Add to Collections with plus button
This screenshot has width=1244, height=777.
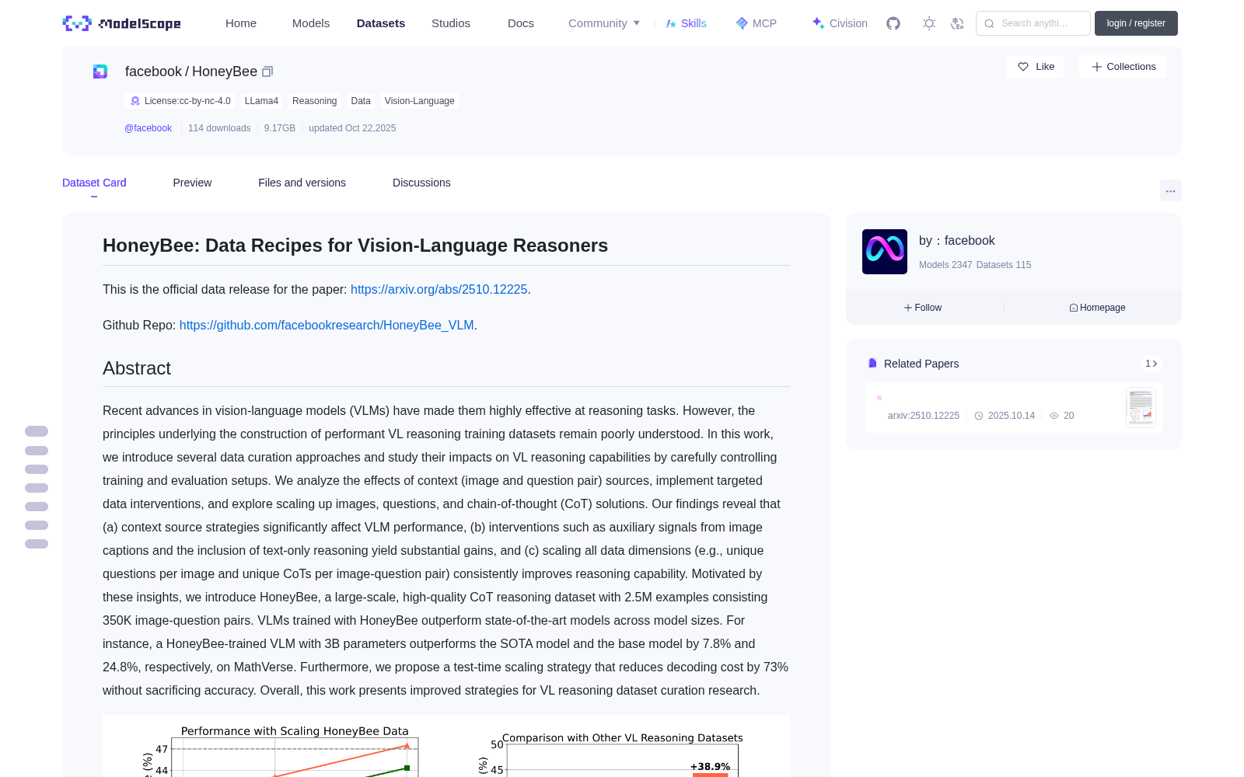pos(1123,67)
